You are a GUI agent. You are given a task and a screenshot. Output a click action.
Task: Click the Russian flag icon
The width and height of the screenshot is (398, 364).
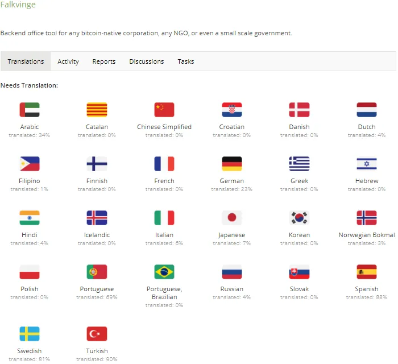(232, 272)
